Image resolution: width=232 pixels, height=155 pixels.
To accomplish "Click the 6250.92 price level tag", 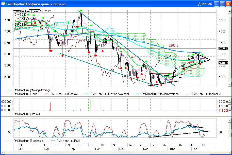I will (223, 48).
